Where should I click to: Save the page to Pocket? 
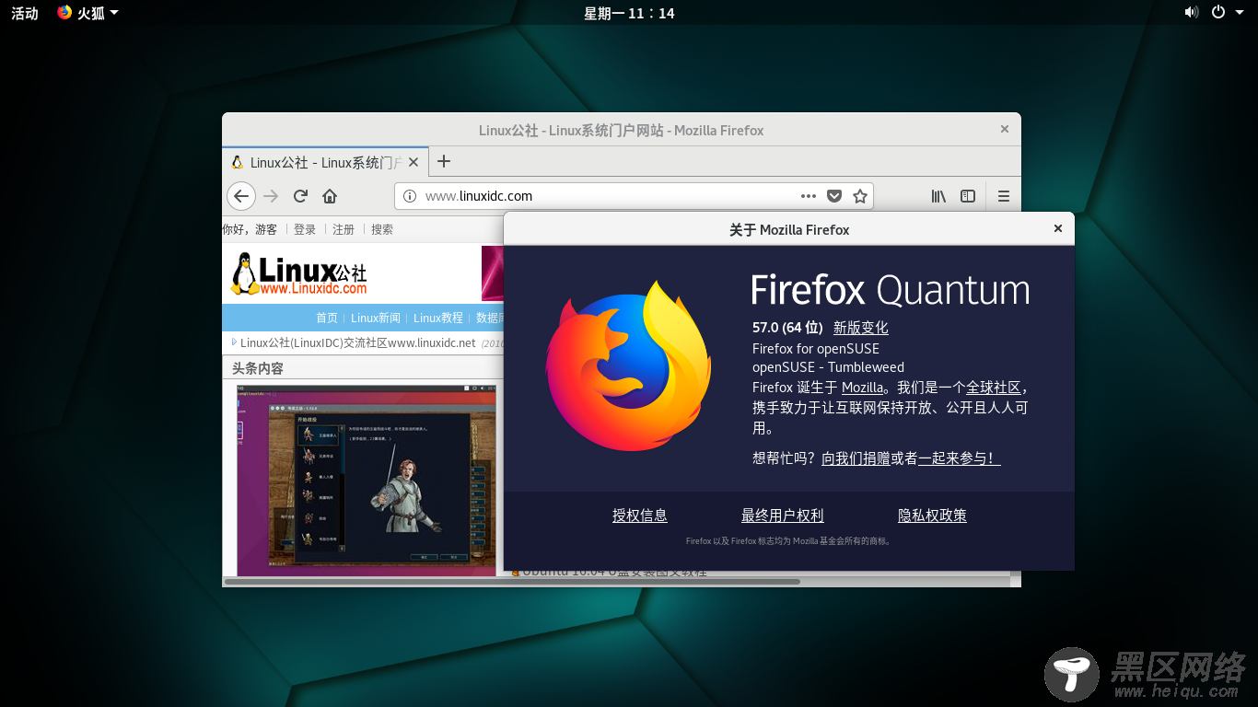834,196
